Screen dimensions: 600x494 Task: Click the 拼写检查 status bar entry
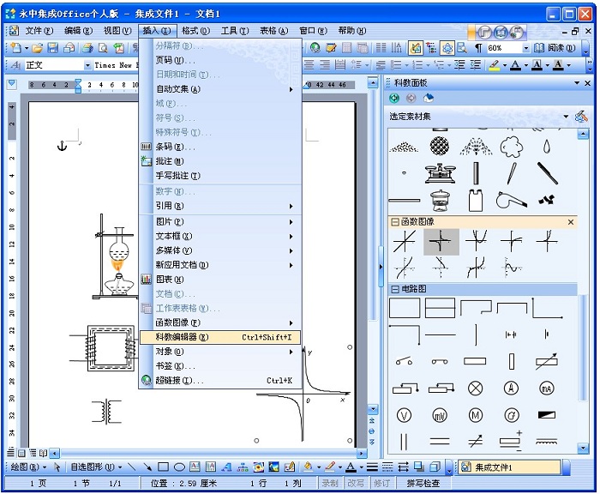[x=423, y=484]
